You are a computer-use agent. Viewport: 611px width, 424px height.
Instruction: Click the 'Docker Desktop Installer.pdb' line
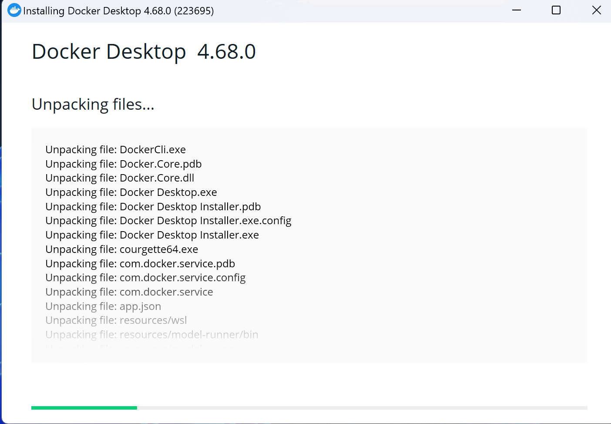(x=153, y=207)
